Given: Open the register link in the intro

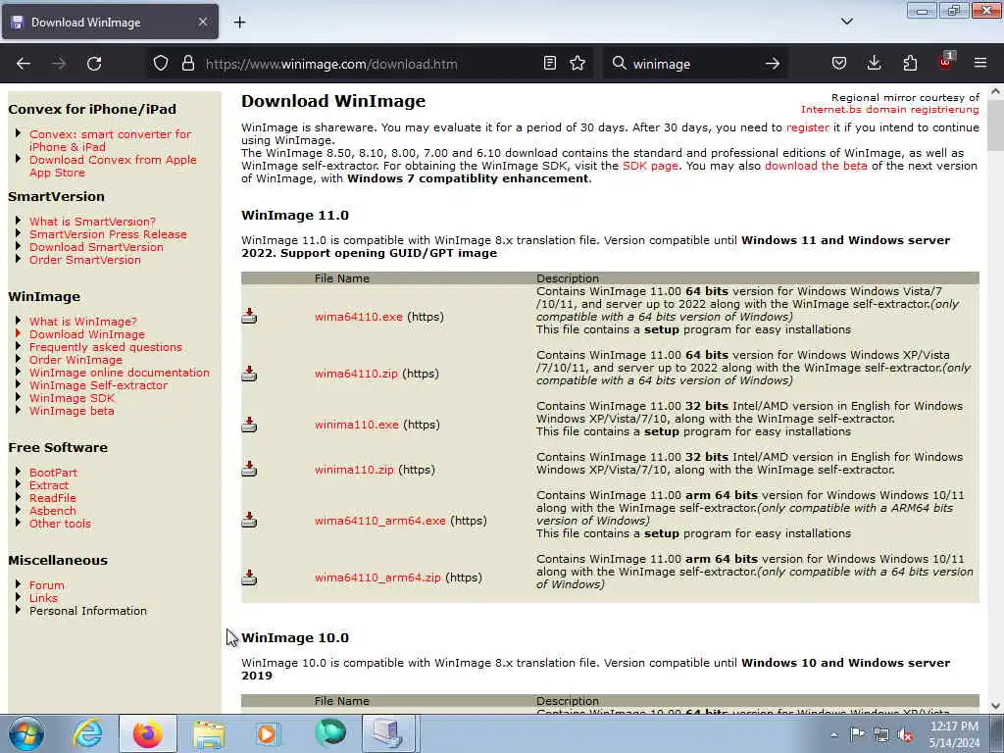Looking at the screenshot, I should point(808,127).
